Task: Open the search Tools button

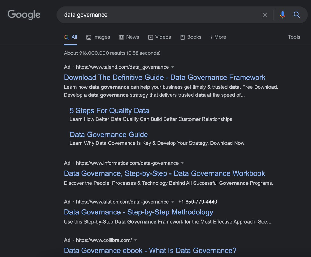Action: 294,37
